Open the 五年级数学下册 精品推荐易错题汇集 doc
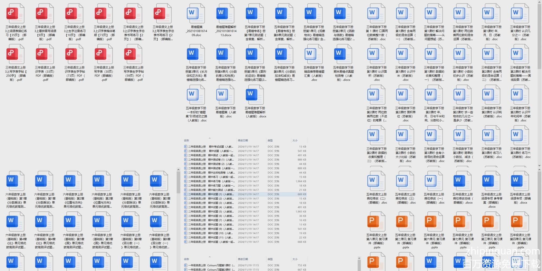This screenshot has height=271, width=542. [x=314, y=55]
